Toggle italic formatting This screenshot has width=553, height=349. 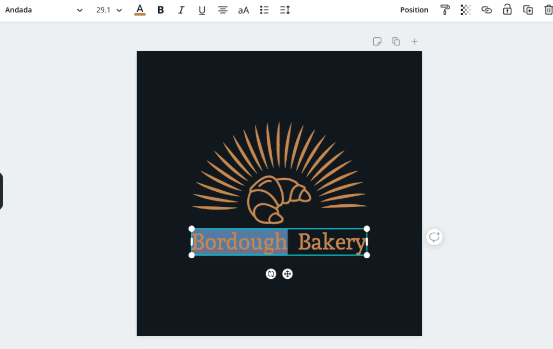point(181,10)
